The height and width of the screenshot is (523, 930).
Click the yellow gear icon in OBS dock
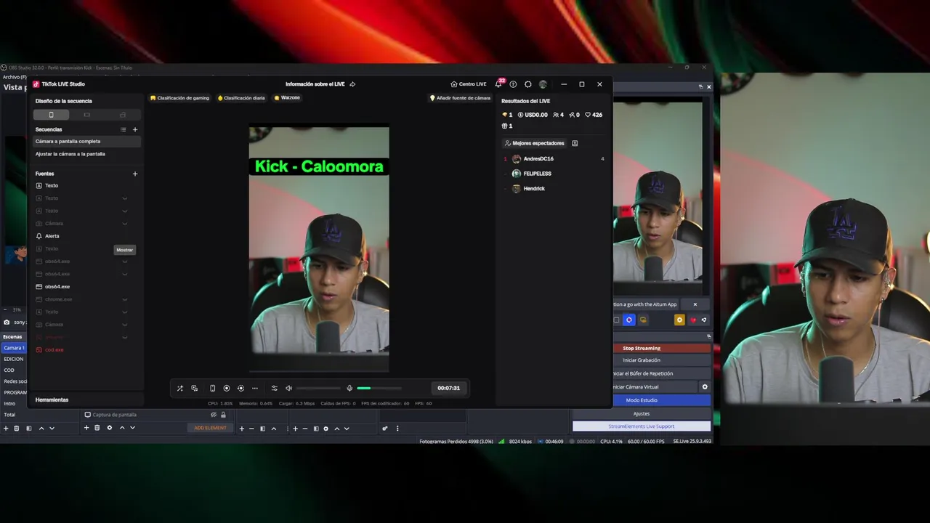click(x=679, y=320)
